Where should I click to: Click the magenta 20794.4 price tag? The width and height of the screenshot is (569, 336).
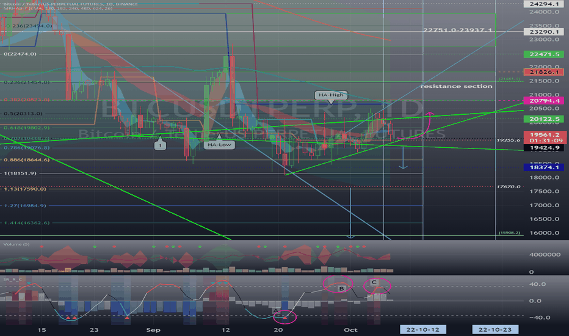pos(543,101)
